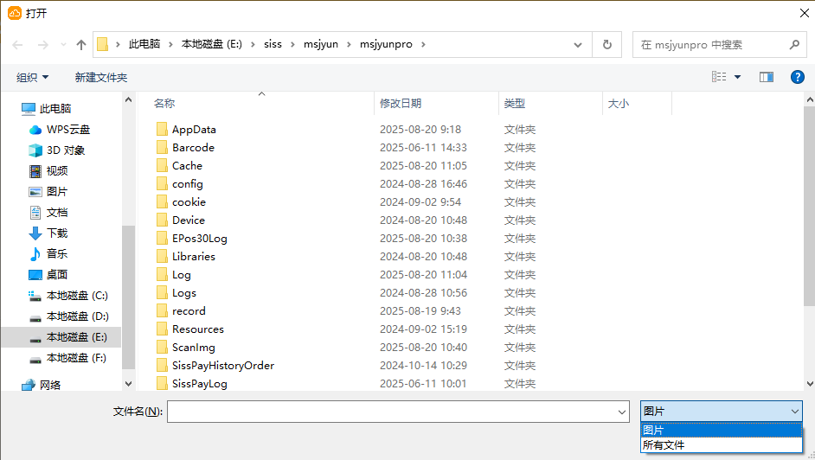
Task: Go forward with the right arrow
Action: (x=43, y=45)
